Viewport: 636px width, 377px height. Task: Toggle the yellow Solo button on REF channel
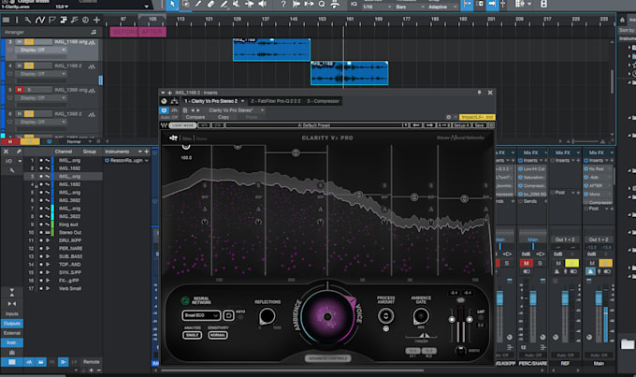(571, 264)
